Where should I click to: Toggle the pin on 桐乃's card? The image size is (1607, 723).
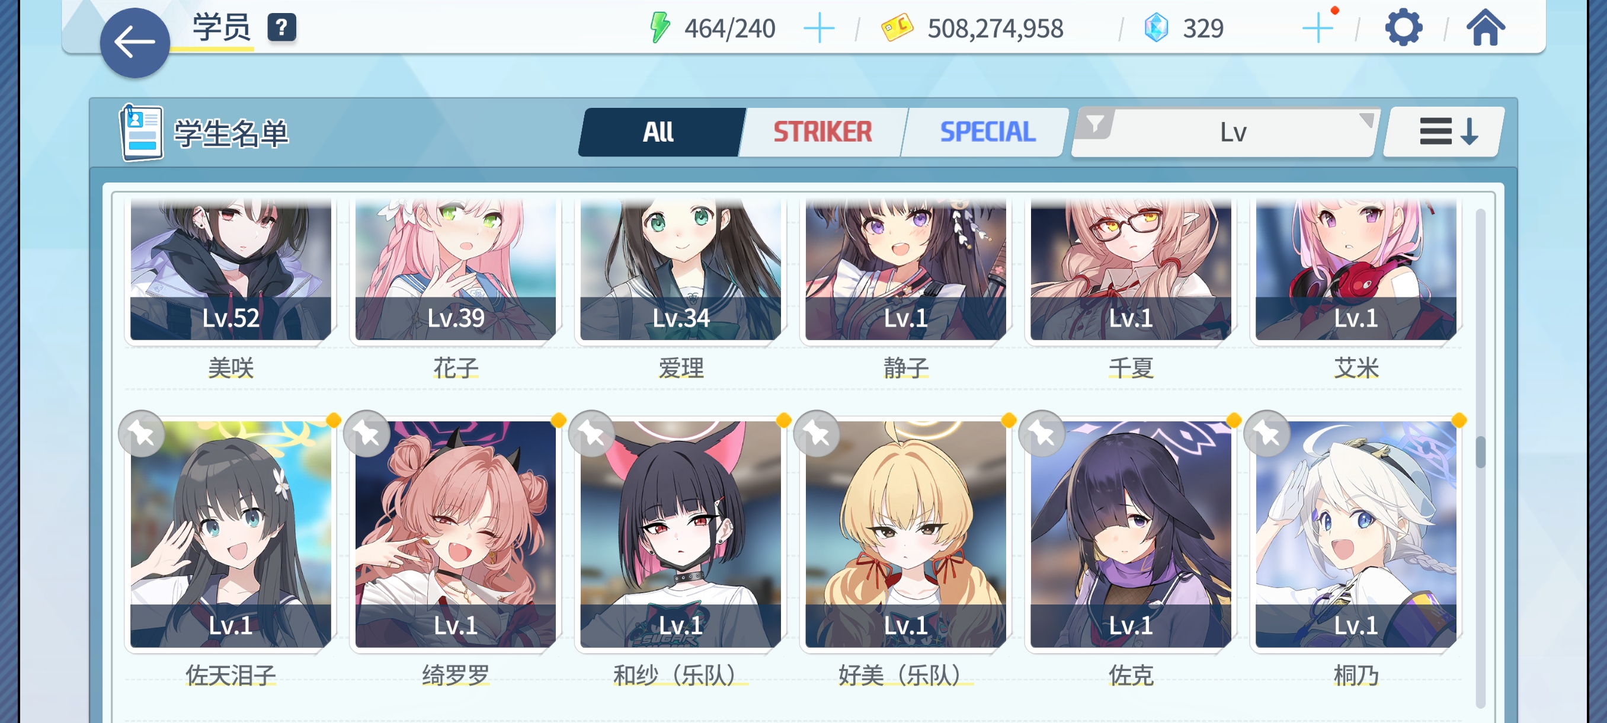coord(1267,434)
